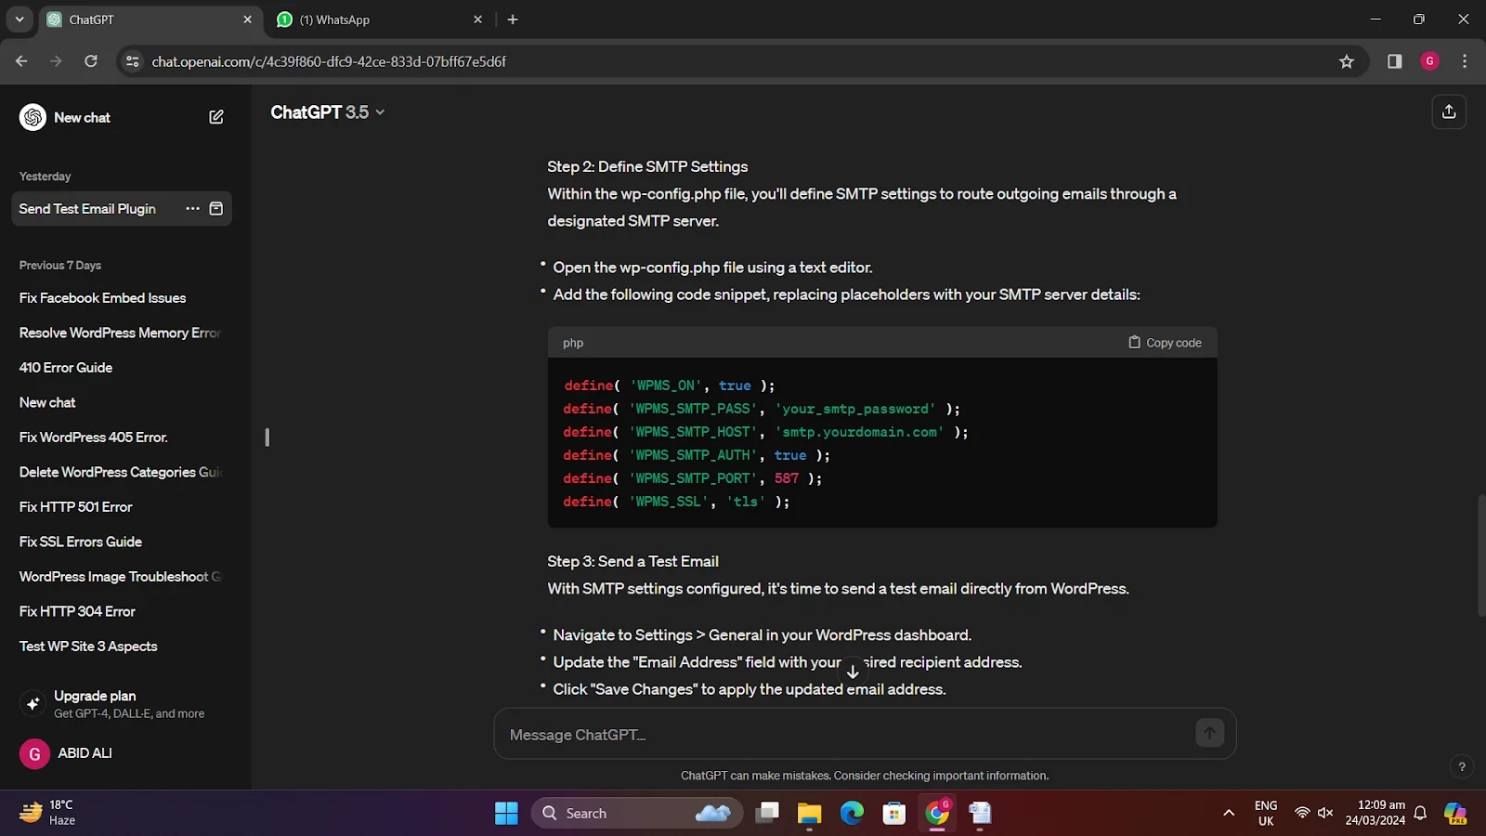
Task: Click the address bar URL
Action: tap(329, 61)
